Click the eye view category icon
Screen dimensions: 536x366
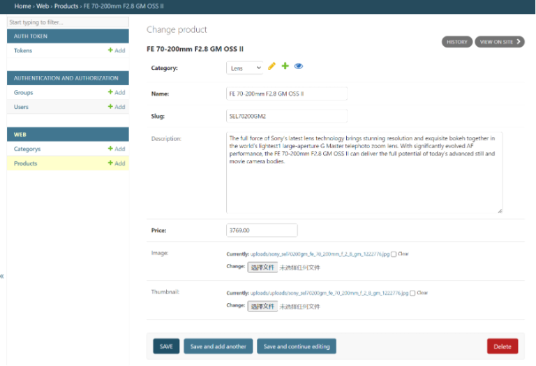pyautogui.click(x=298, y=66)
